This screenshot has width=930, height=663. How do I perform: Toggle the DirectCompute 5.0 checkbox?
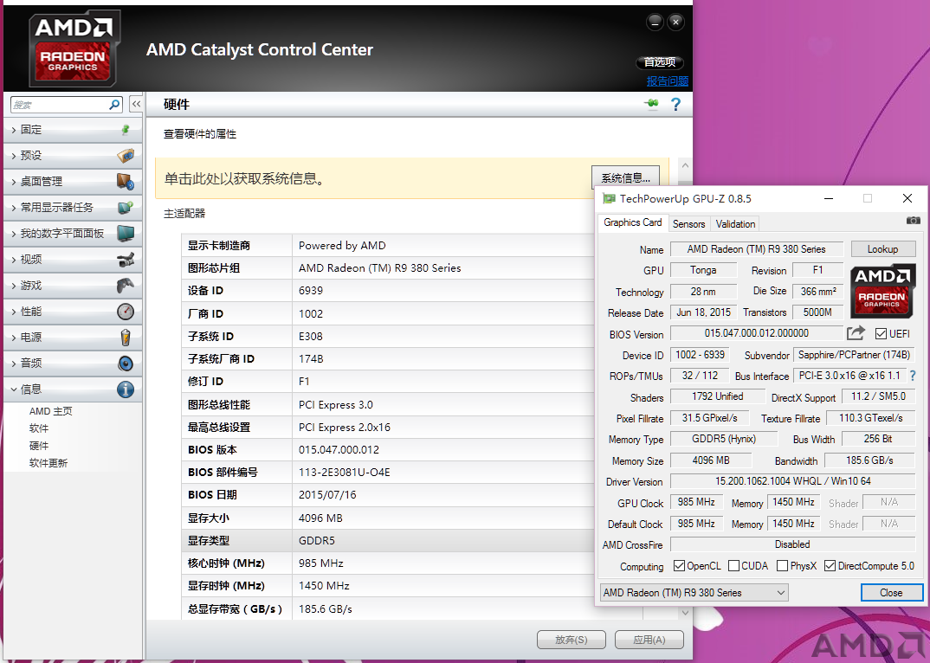click(x=830, y=566)
